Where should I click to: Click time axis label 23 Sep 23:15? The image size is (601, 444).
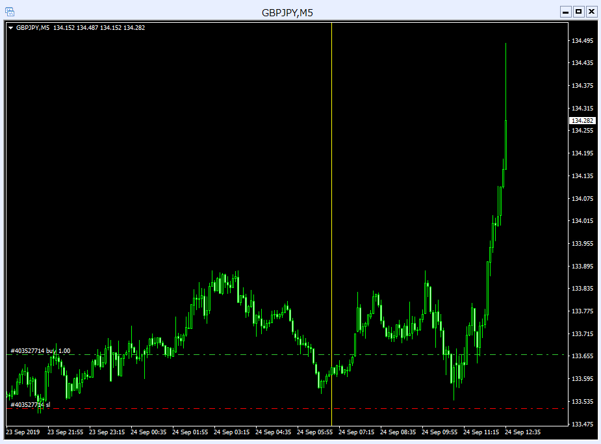click(x=107, y=432)
